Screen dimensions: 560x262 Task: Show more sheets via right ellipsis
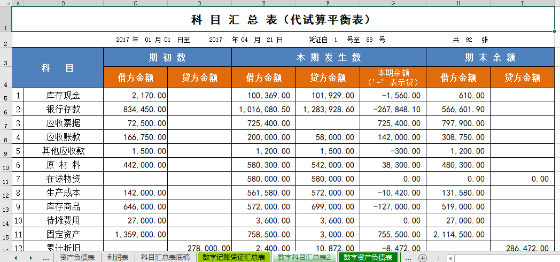408,258
